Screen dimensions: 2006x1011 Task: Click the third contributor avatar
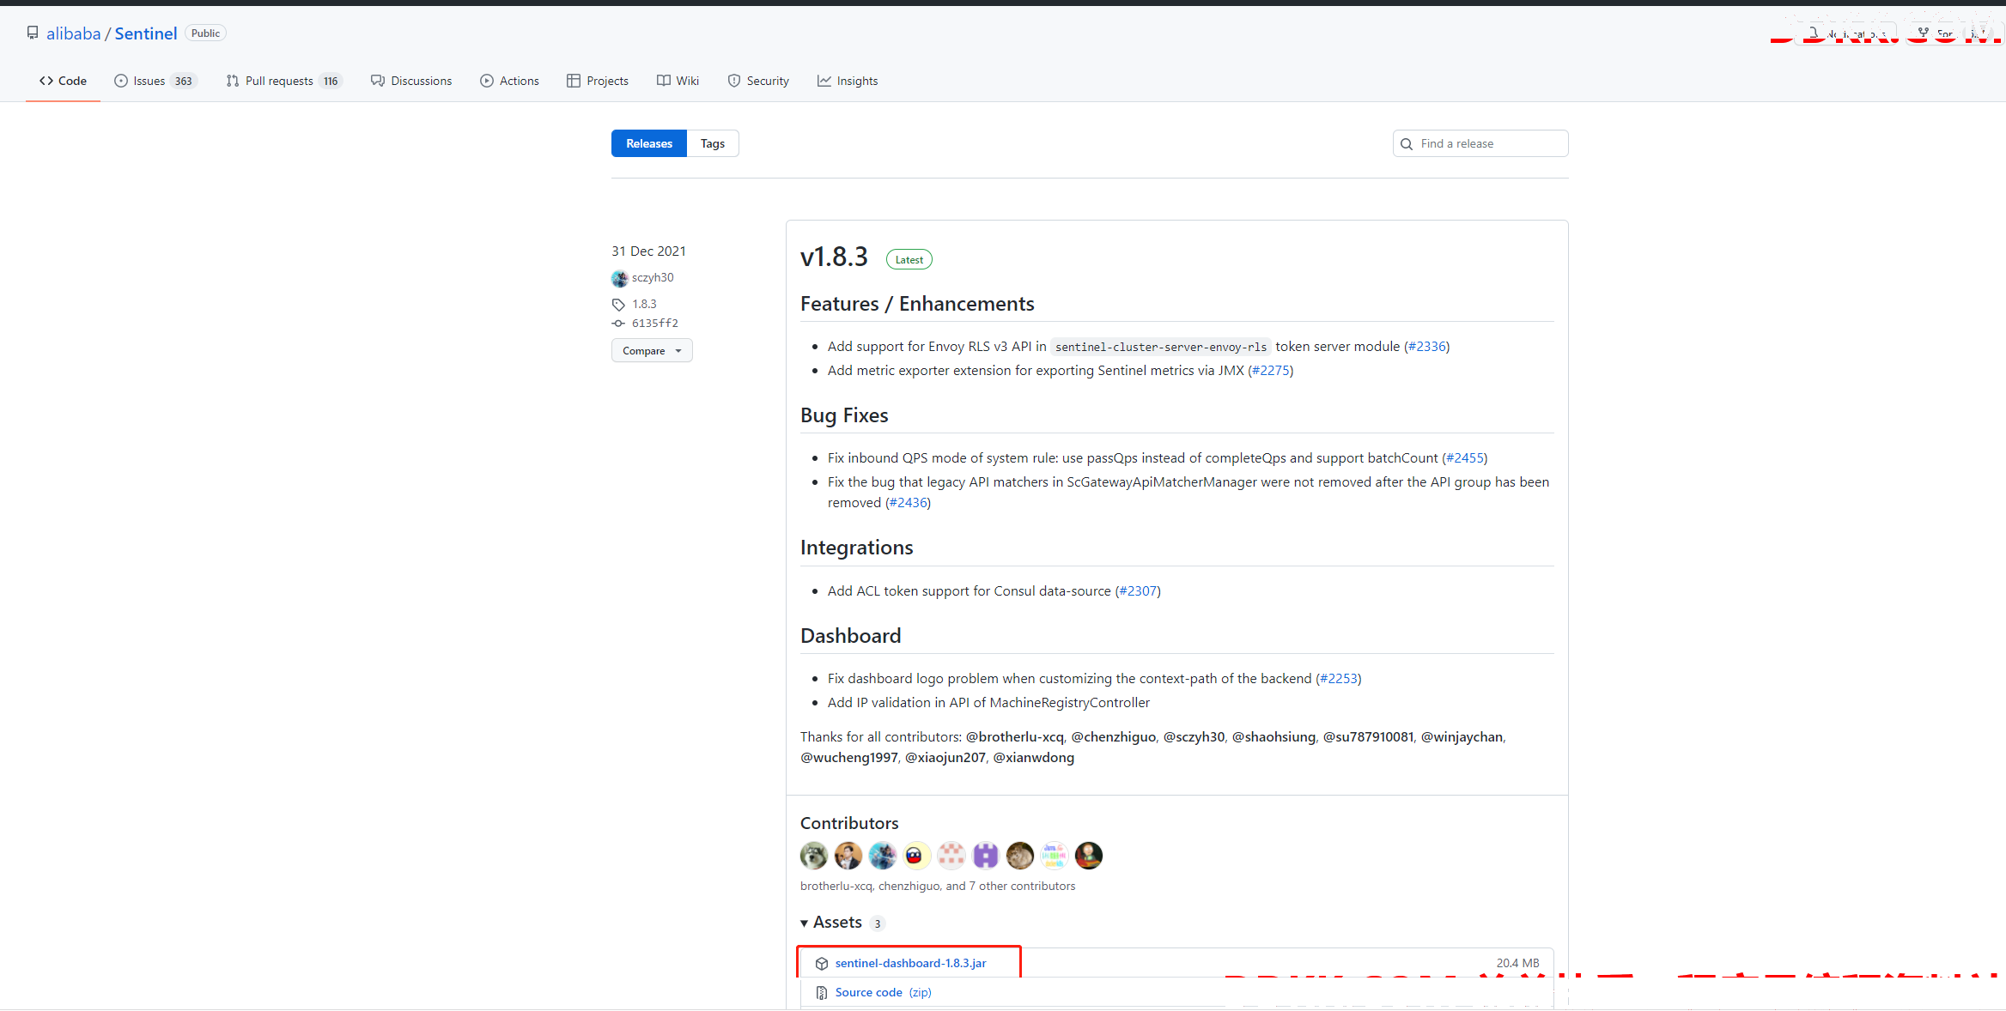point(883,856)
